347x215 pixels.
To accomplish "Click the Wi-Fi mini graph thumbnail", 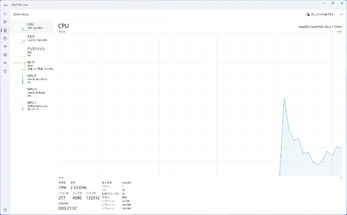I will [19, 66].
